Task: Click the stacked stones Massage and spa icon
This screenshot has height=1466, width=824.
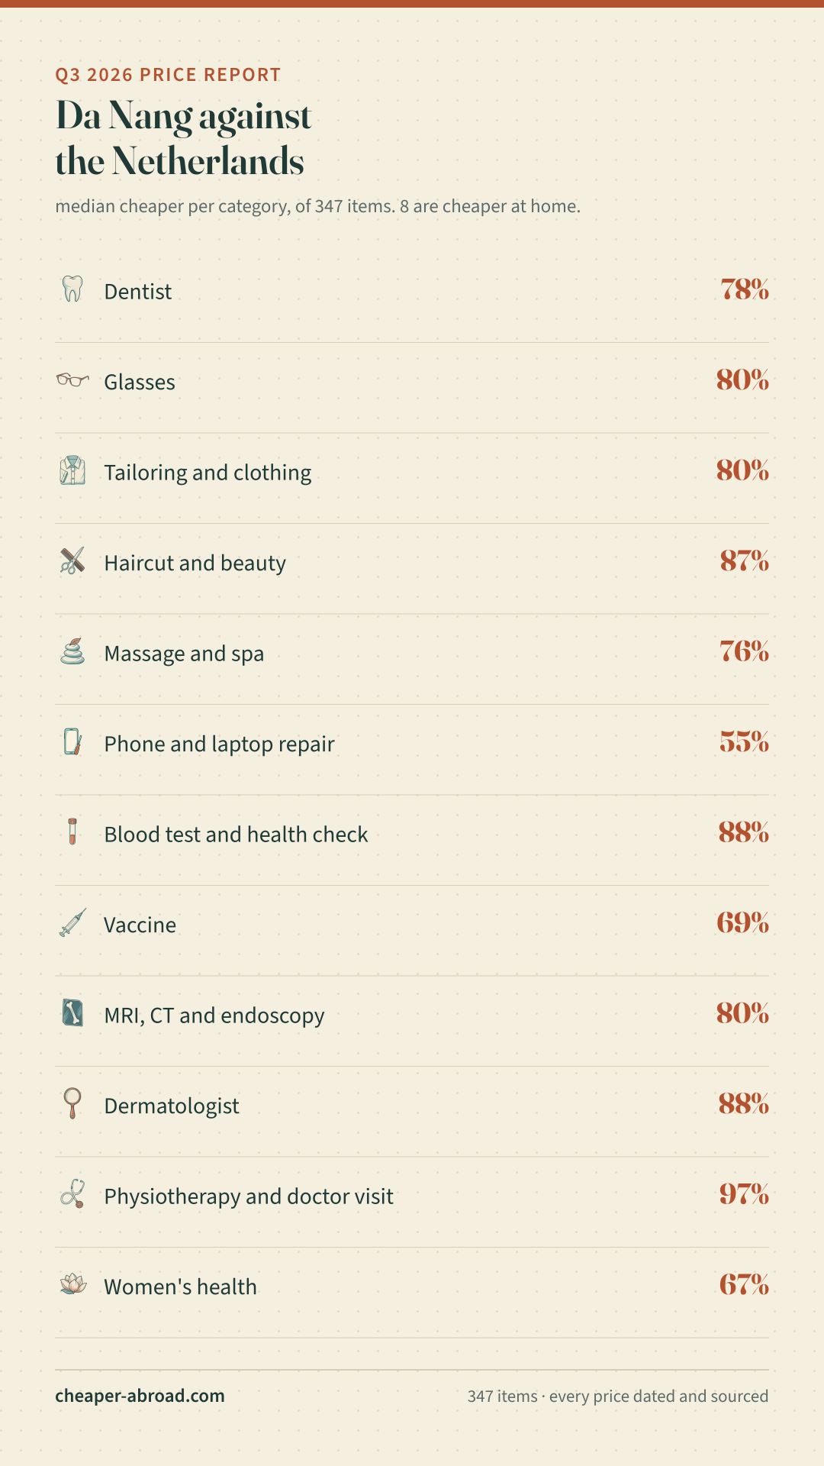Action: tap(72, 651)
